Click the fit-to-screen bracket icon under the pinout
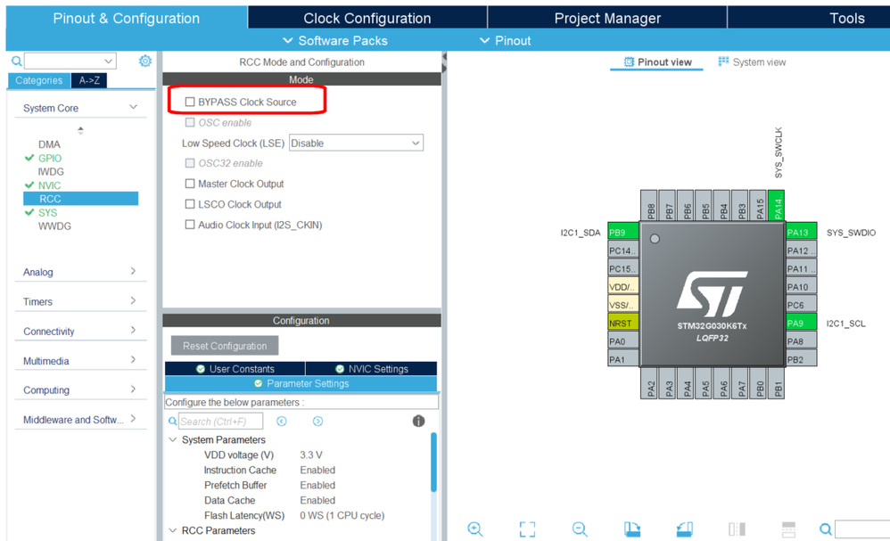The height and width of the screenshot is (541, 890). coord(527,529)
